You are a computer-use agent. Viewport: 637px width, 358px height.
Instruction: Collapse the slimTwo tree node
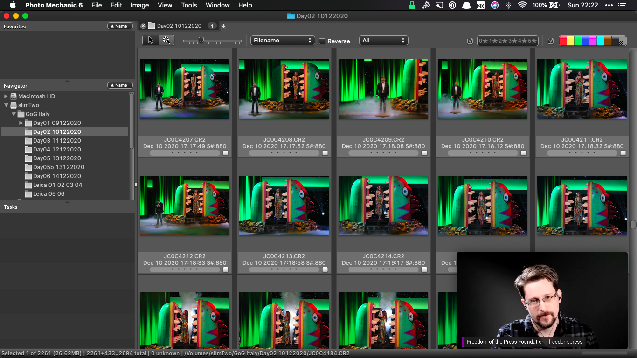pyautogui.click(x=6, y=105)
